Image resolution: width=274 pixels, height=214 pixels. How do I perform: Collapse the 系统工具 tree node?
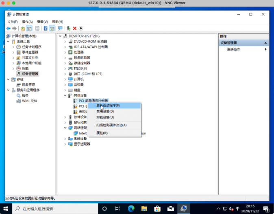(8, 42)
